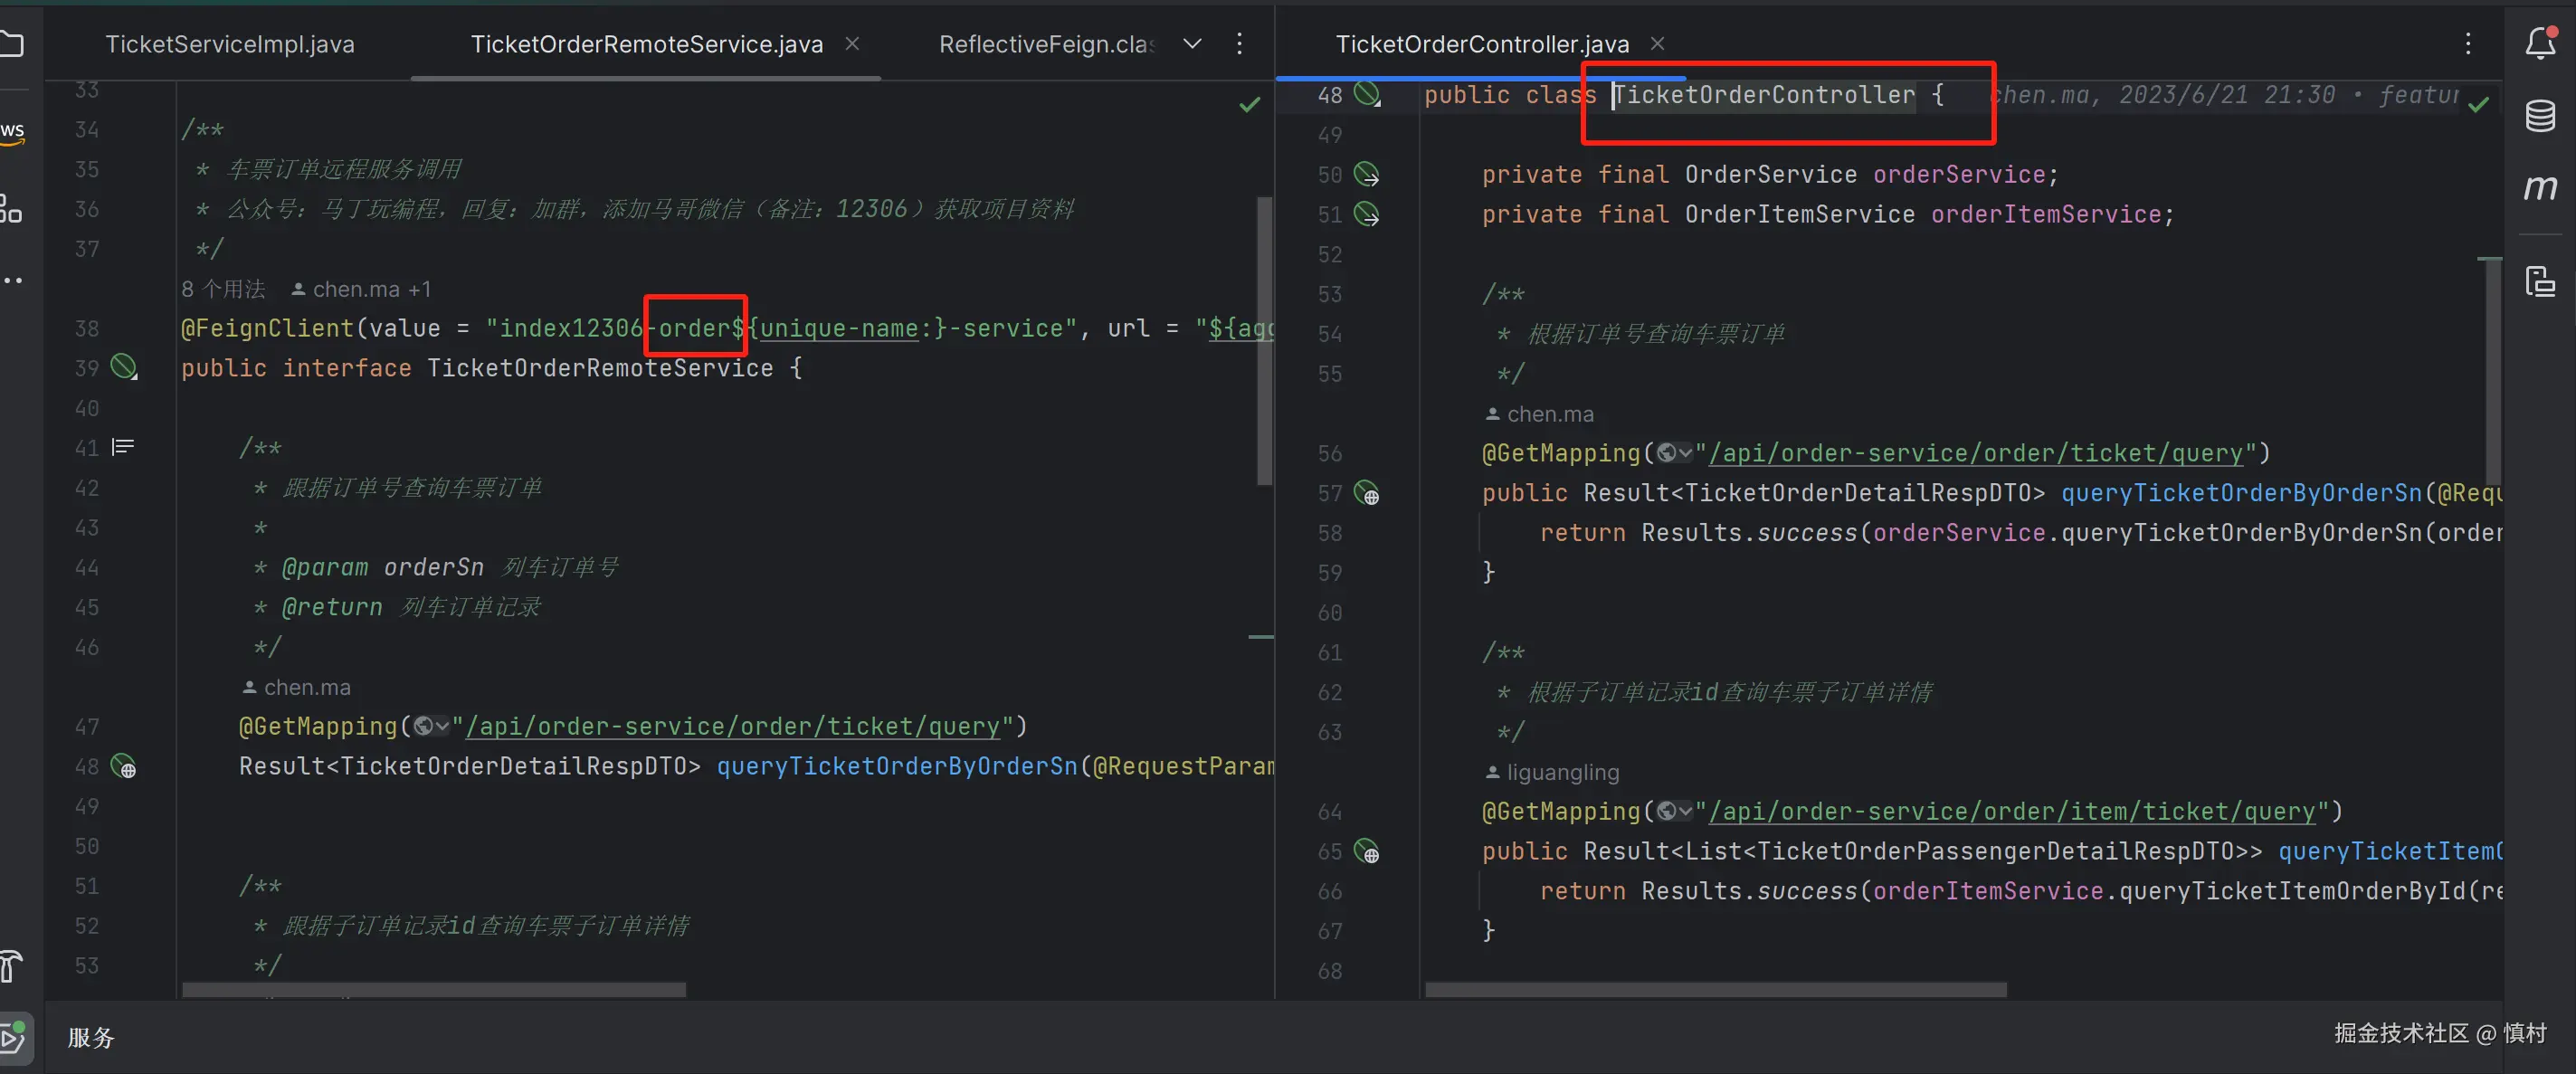Click the '8 个用法' usages hint

223,289
